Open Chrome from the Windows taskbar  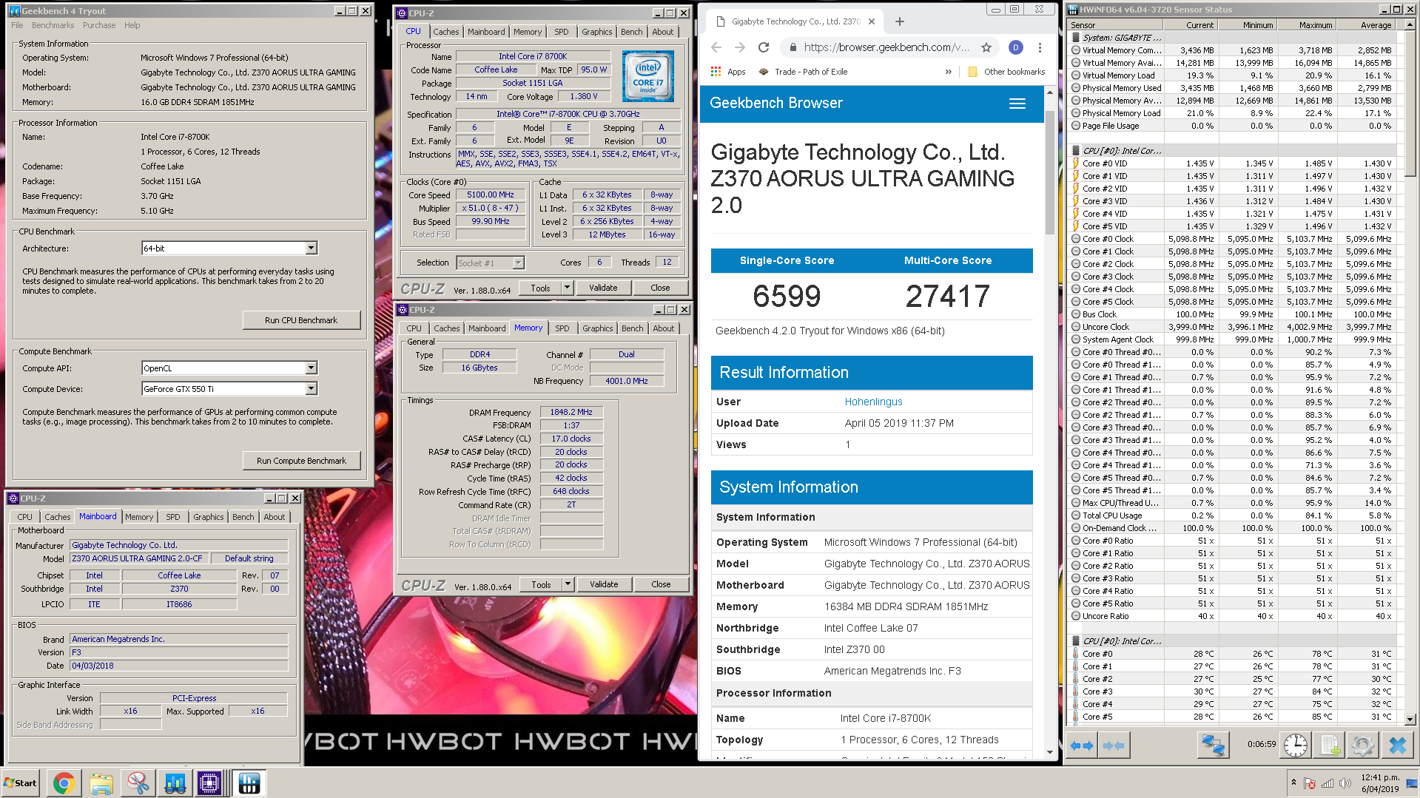click(x=64, y=783)
